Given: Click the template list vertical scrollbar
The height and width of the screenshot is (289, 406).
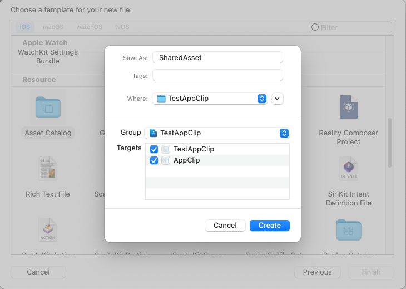Looking at the screenshot, I should (x=390, y=143).
